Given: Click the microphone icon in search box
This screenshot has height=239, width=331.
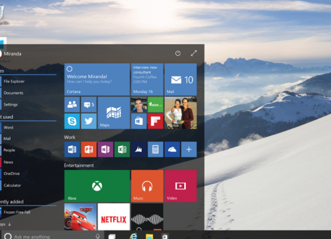Looking at the screenshot, I should [x=98, y=236].
